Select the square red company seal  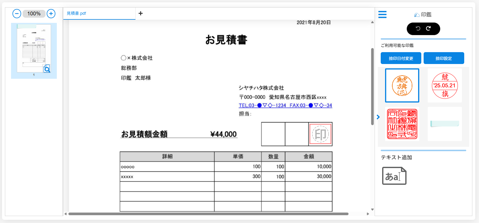tap(402, 124)
